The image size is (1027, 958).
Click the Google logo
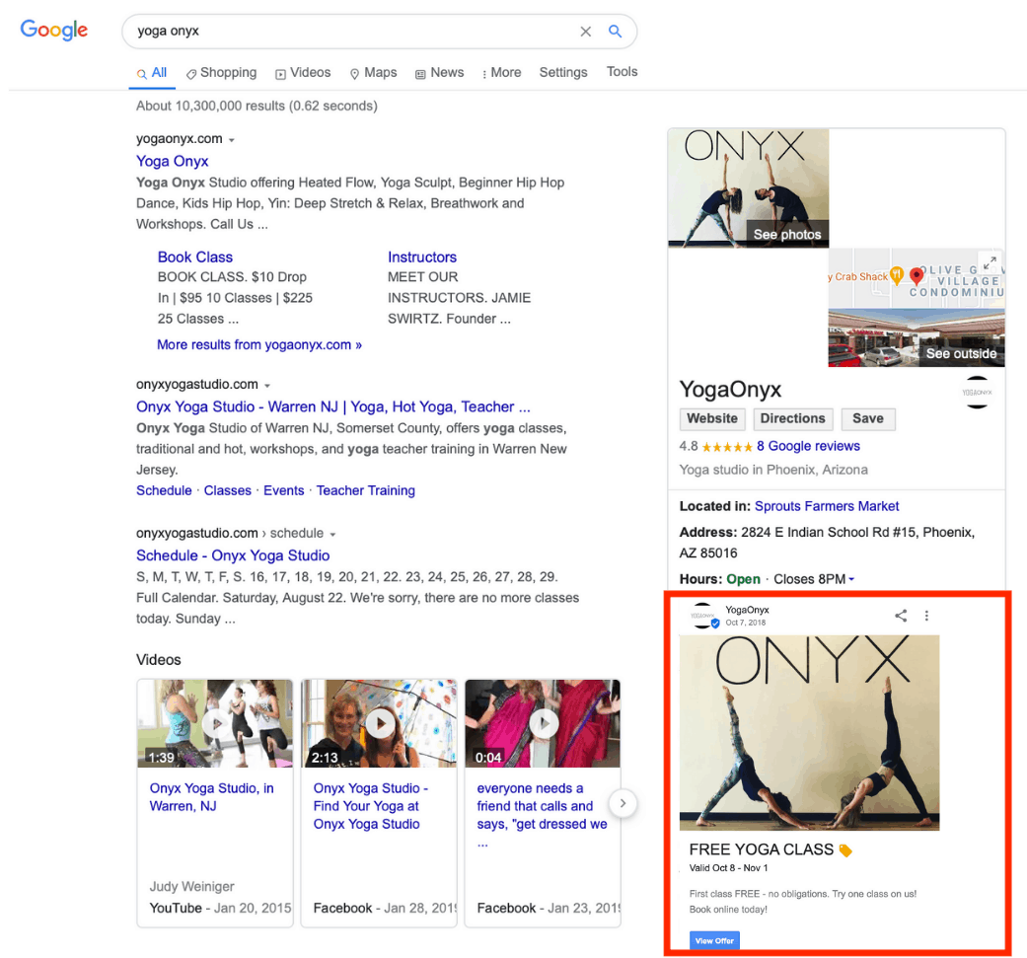54,30
